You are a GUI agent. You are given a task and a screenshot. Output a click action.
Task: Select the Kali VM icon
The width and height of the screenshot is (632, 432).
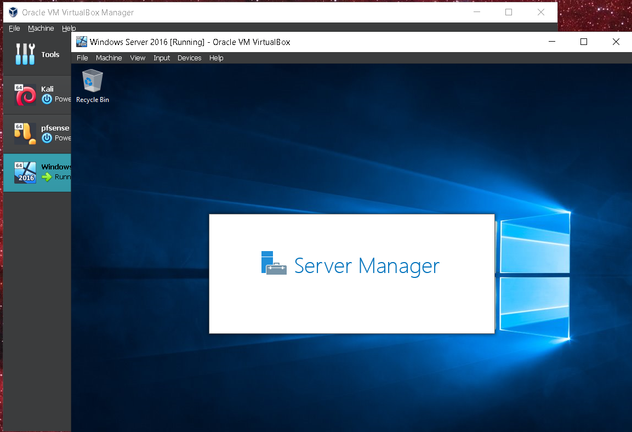pyautogui.click(x=25, y=95)
